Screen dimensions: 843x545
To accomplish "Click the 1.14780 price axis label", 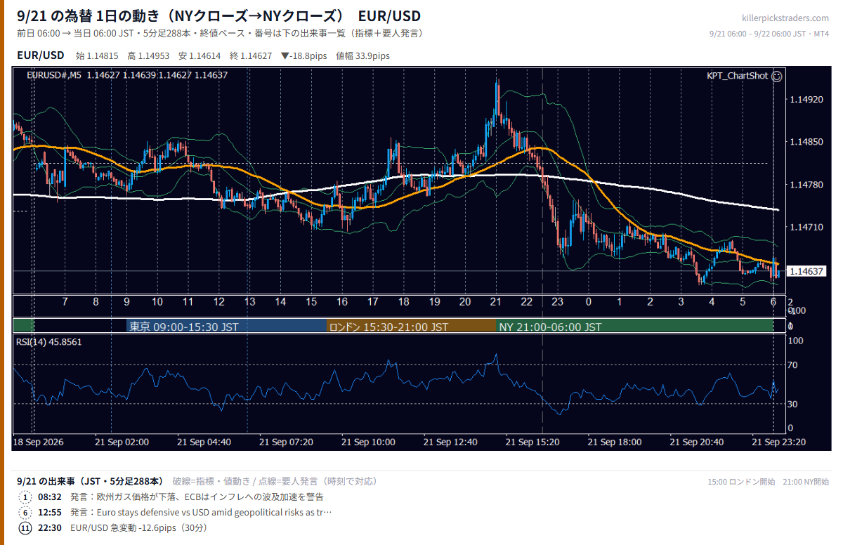I will tap(805, 185).
